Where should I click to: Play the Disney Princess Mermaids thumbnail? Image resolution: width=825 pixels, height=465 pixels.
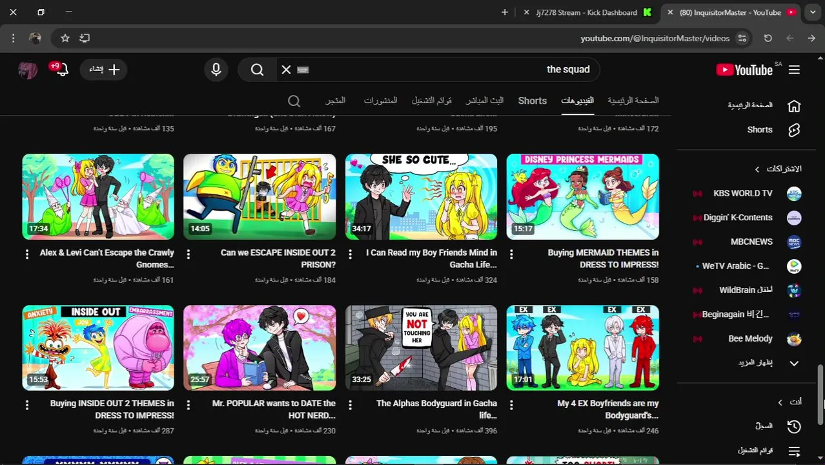pyautogui.click(x=582, y=196)
